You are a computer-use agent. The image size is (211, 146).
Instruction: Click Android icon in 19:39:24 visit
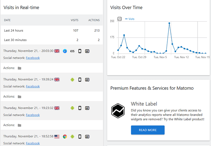[72, 80]
